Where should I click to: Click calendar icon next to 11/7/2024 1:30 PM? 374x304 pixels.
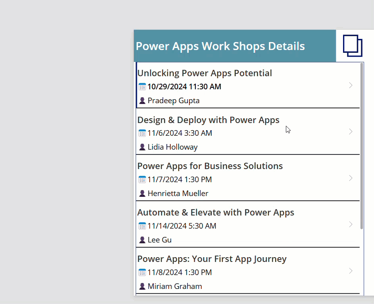point(142,179)
